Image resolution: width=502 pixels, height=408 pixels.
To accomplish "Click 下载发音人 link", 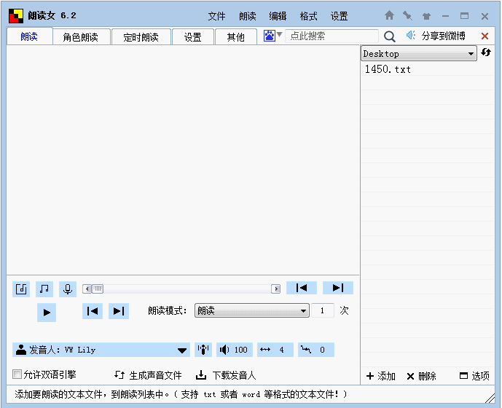I will 226,375.
